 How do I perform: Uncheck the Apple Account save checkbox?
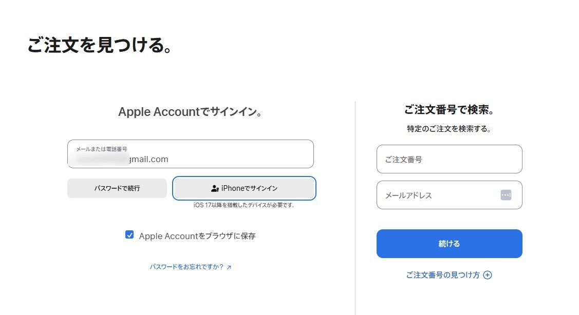pos(129,235)
